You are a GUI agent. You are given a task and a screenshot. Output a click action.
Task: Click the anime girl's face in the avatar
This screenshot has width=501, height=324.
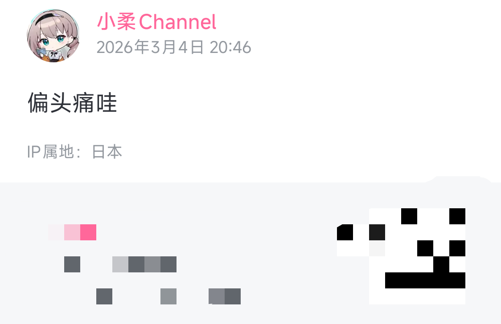tap(53, 40)
